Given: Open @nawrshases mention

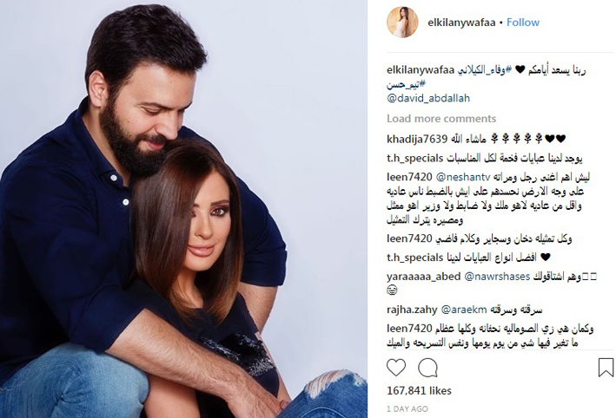Looking at the screenshot, I should 497,277.
